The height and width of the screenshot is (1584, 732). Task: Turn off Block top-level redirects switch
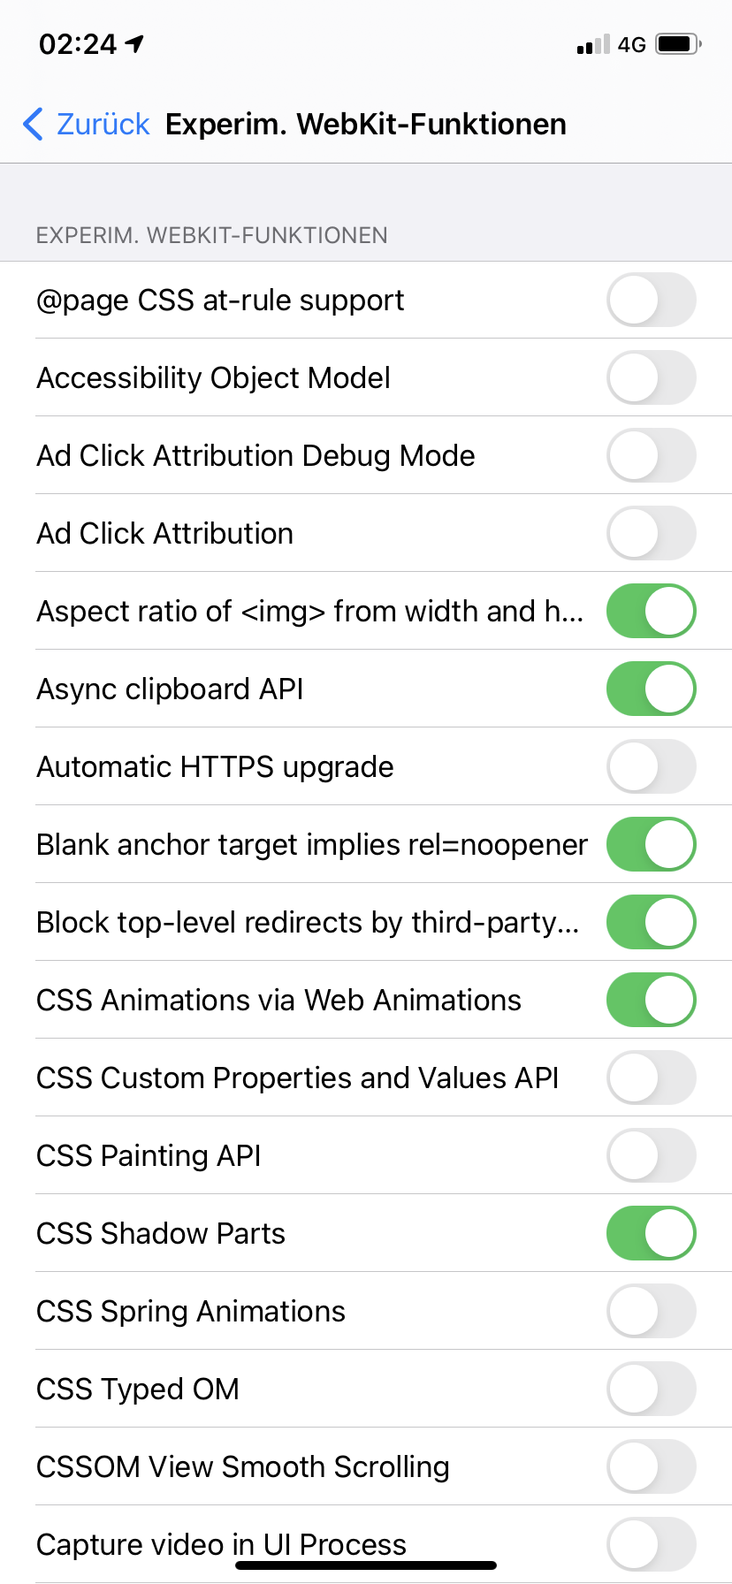pos(651,922)
